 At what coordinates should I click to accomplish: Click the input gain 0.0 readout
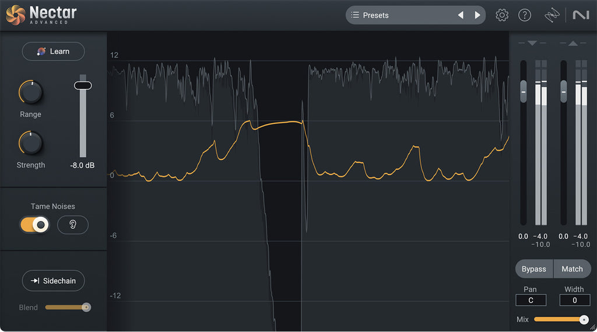click(523, 236)
